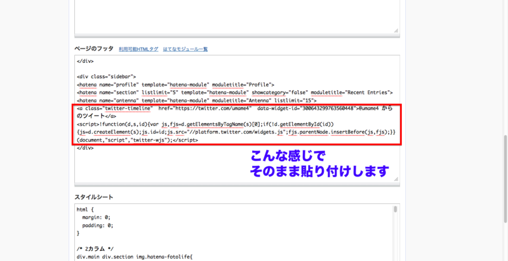Viewport: 508px width, 261px height.
Task: Click the hatena name="antenna" line
Action: [197, 101]
